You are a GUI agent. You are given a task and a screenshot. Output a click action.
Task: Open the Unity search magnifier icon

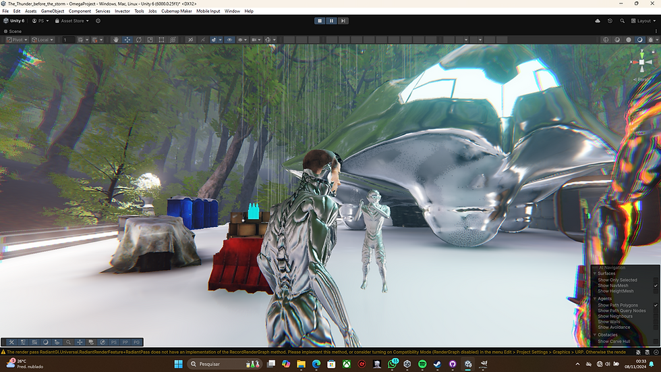point(622,21)
